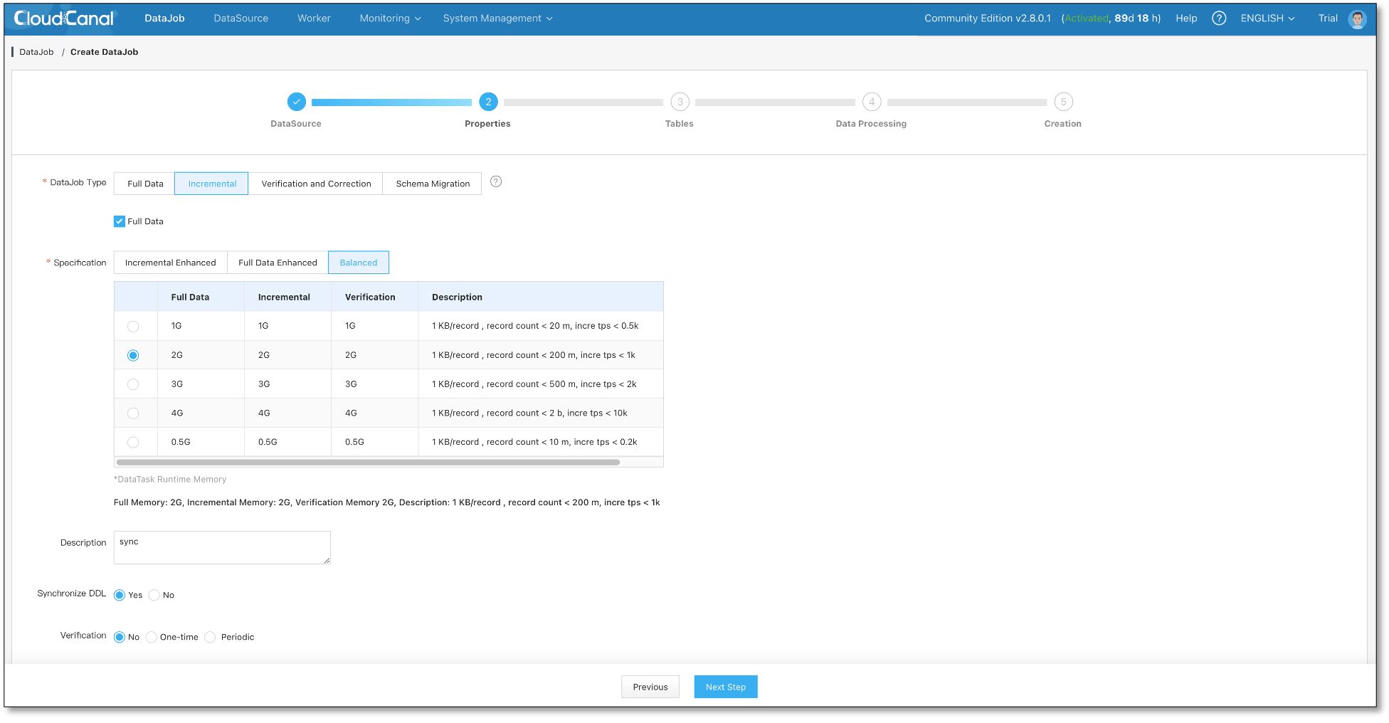Click the Create DataJob breadcrumb text

pos(104,52)
